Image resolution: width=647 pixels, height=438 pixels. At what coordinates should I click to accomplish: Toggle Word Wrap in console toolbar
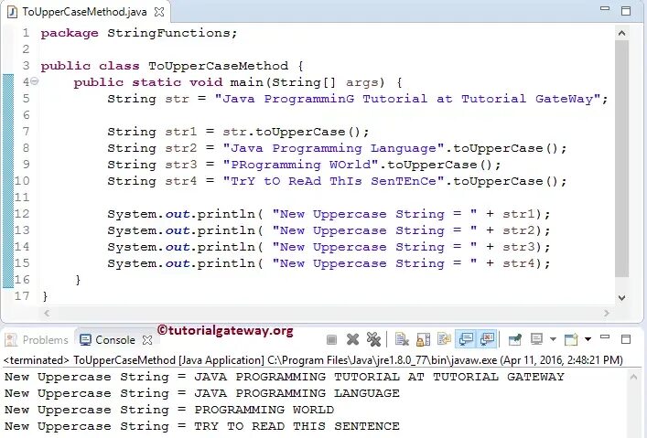tap(445, 339)
